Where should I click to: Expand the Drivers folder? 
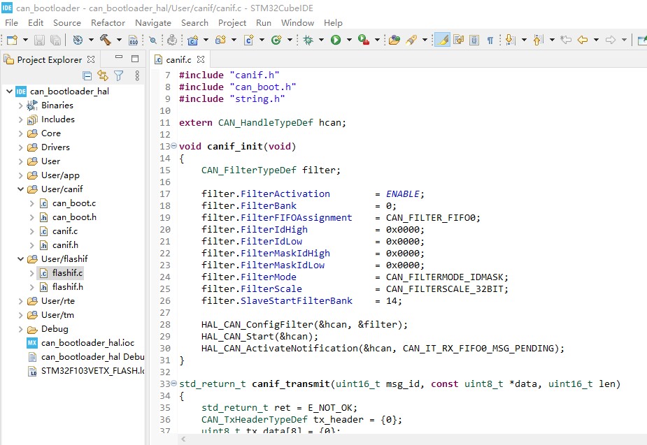(x=20, y=147)
